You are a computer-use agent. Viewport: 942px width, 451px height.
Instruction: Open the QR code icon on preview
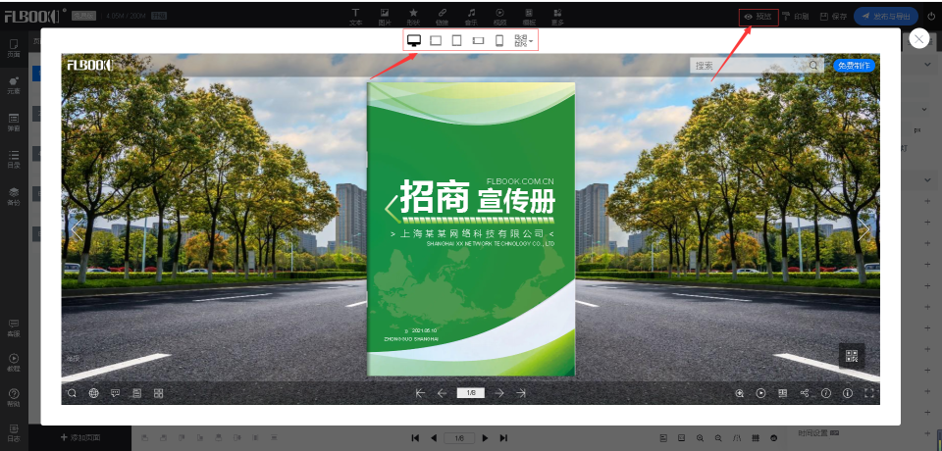click(852, 356)
